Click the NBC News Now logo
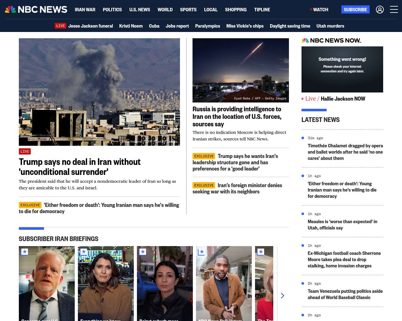Screen dimensions: 402x321 [331, 40]
